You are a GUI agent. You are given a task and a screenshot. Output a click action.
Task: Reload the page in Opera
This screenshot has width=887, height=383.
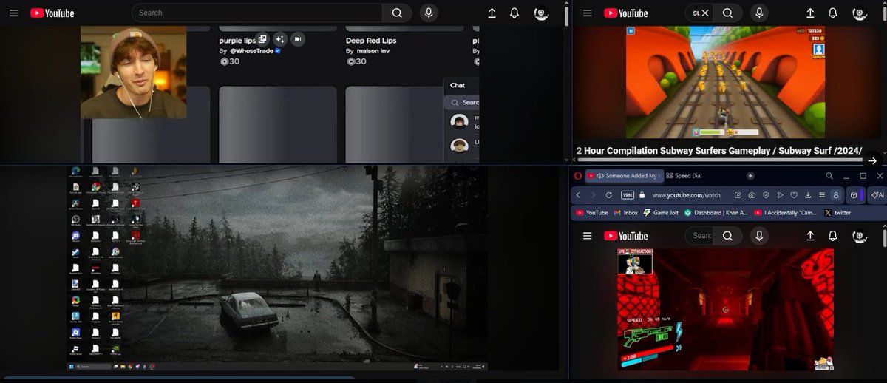tap(608, 195)
